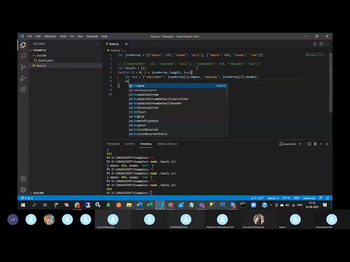This screenshot has height=262, width=350.
Task: Open Excel from the taskbar
Action: click(x=150, y=205)
